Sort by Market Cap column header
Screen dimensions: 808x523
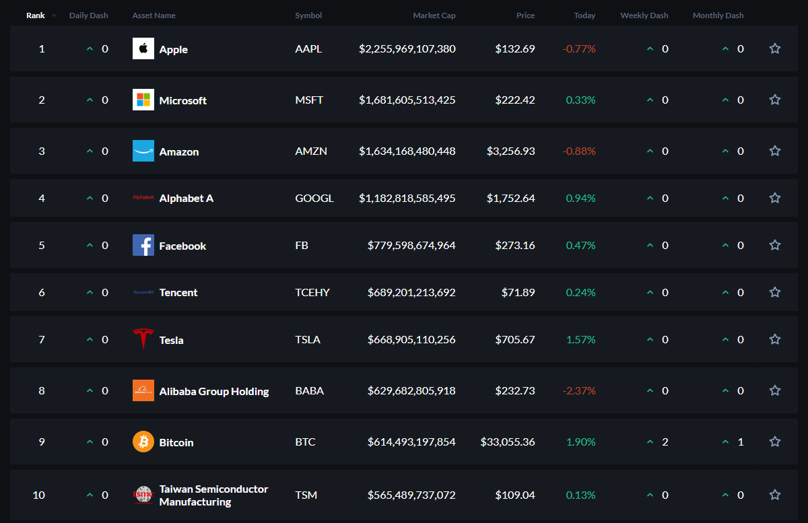click(434, 15)
